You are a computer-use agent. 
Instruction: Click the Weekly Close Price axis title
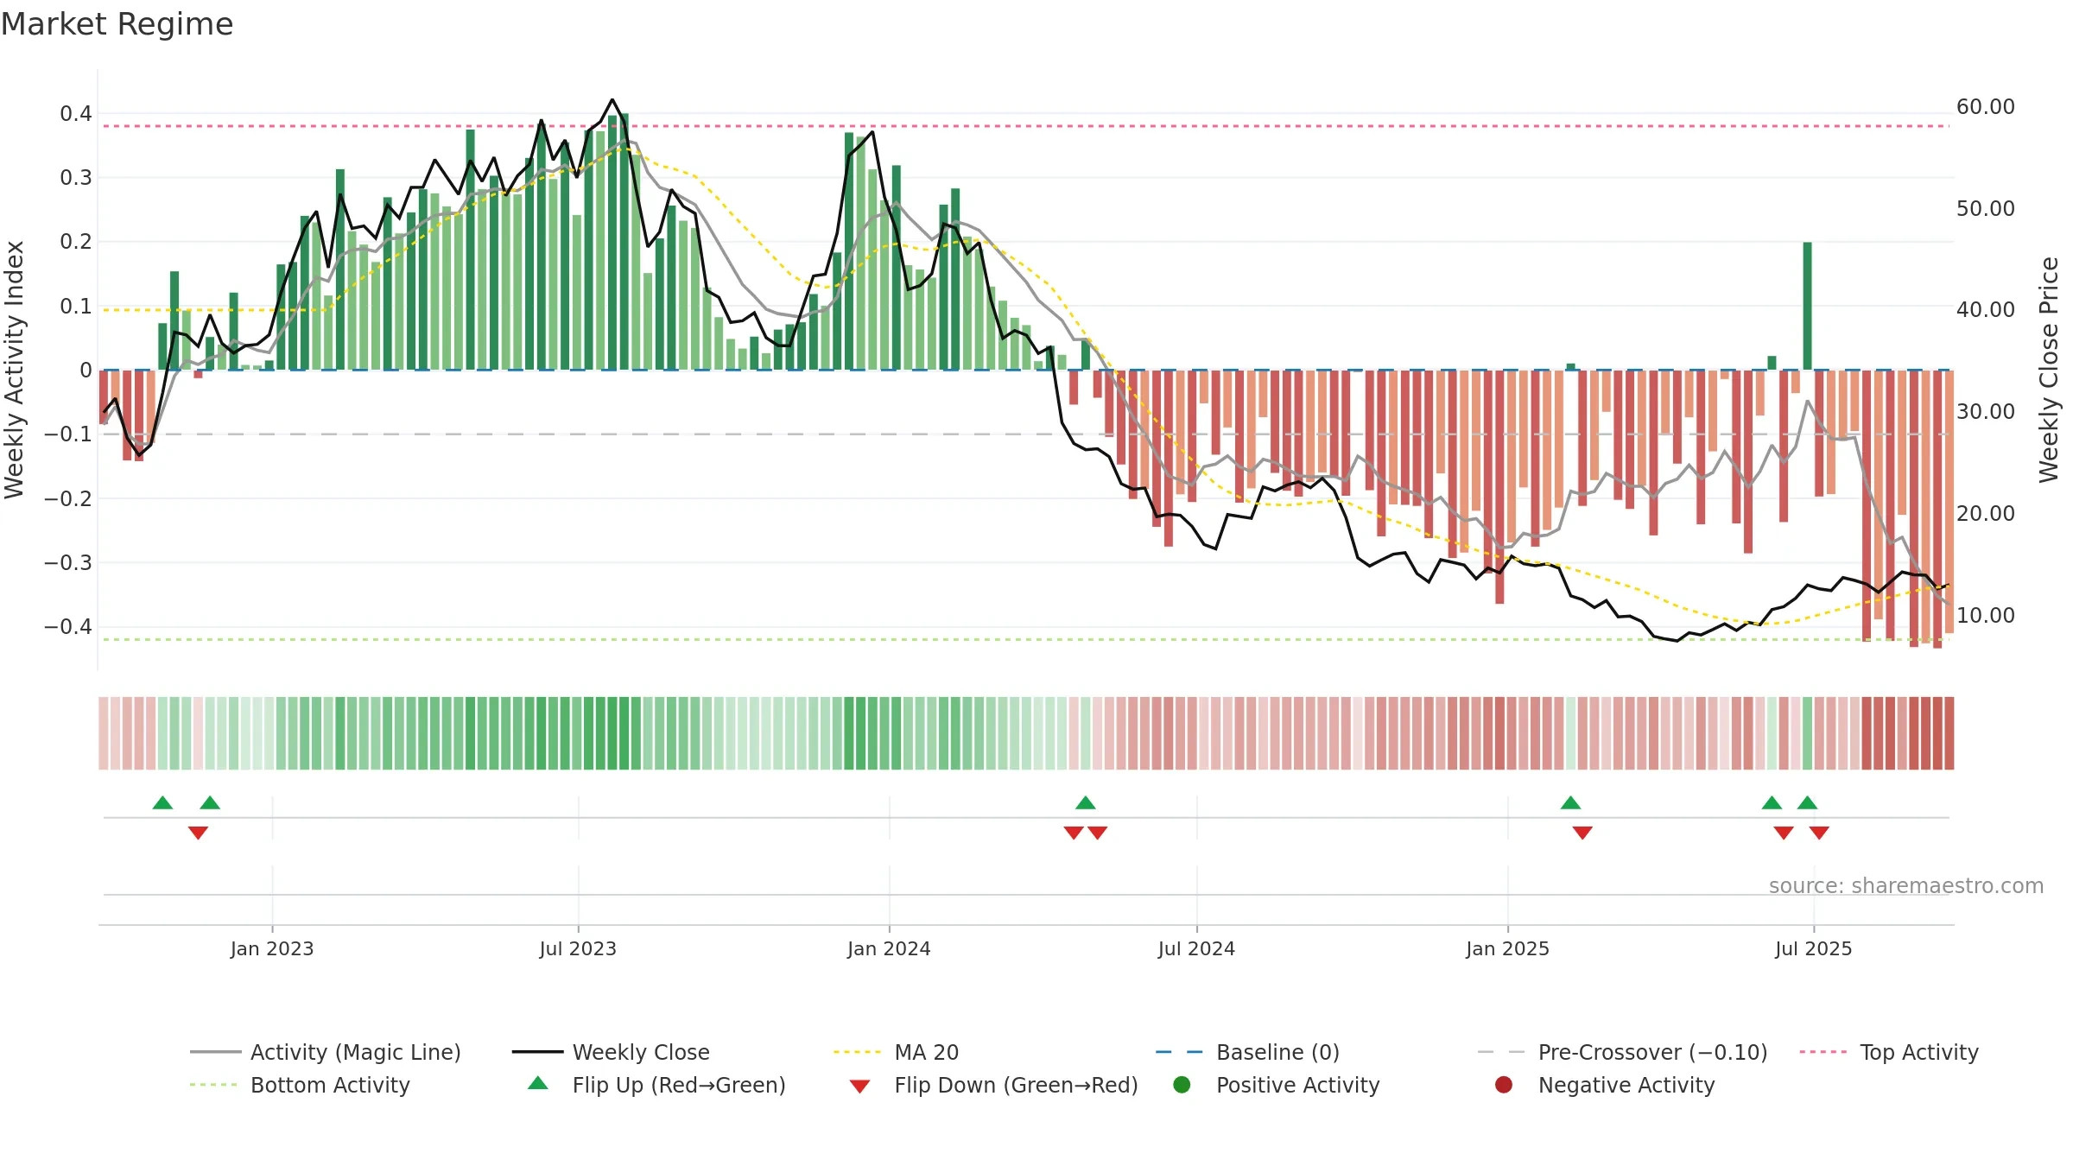[x=2049, y=370]
